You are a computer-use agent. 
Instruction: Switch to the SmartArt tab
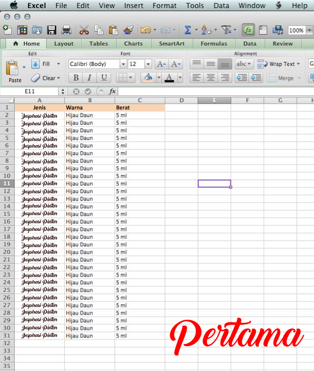[x=171, y=44]
